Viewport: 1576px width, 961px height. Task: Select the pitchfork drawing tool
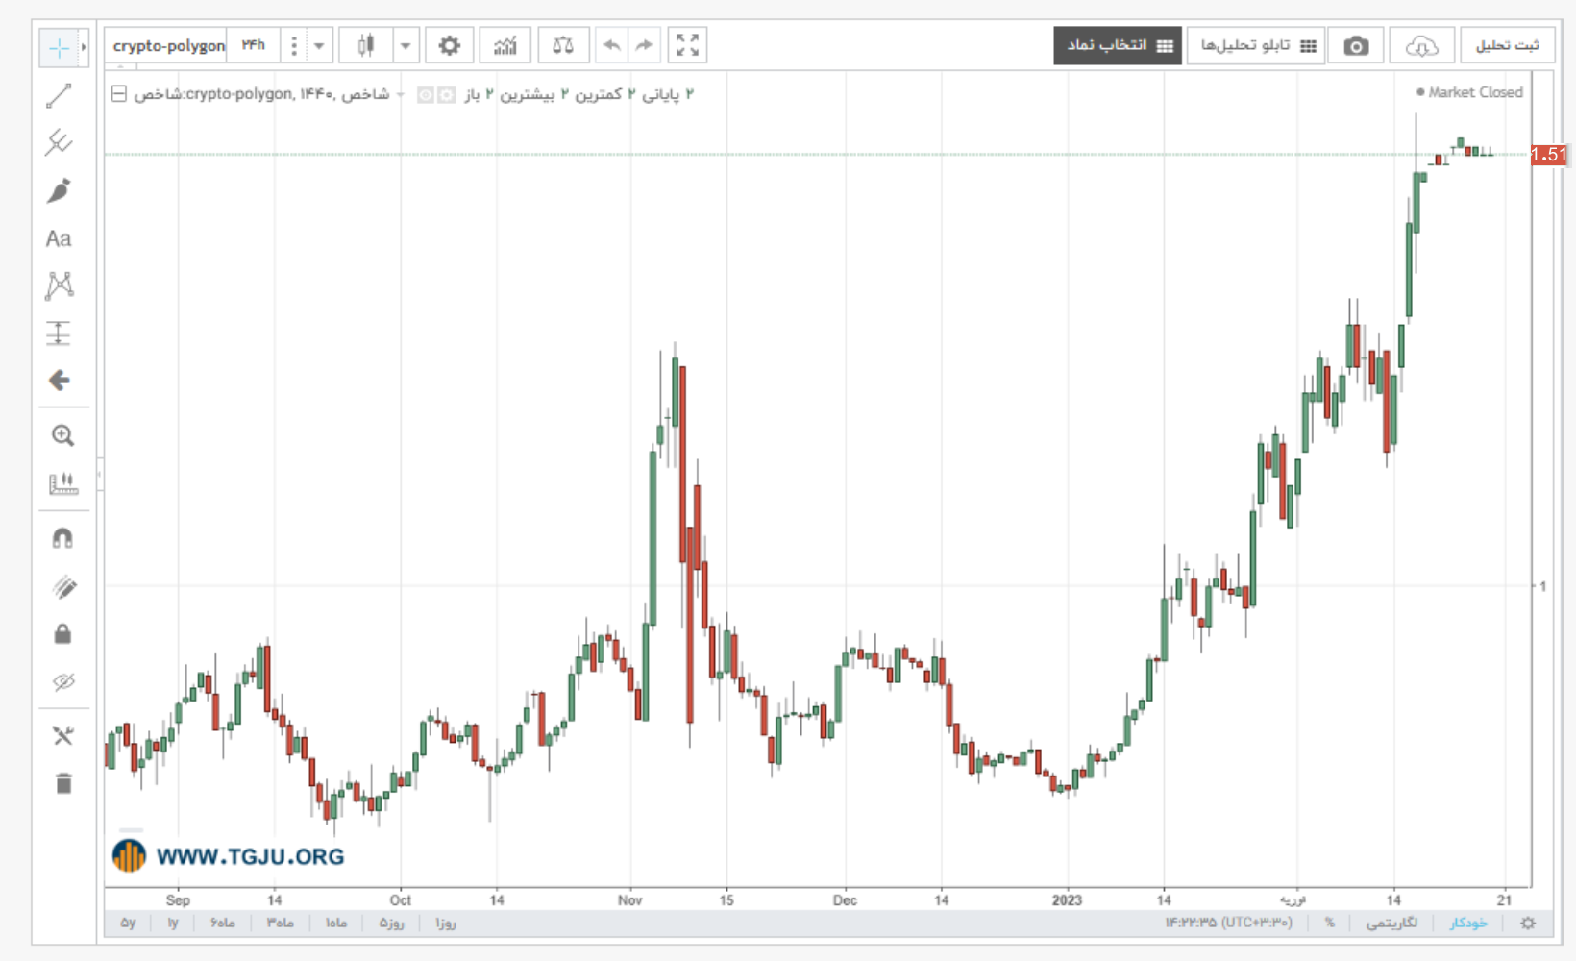[59, 142]
